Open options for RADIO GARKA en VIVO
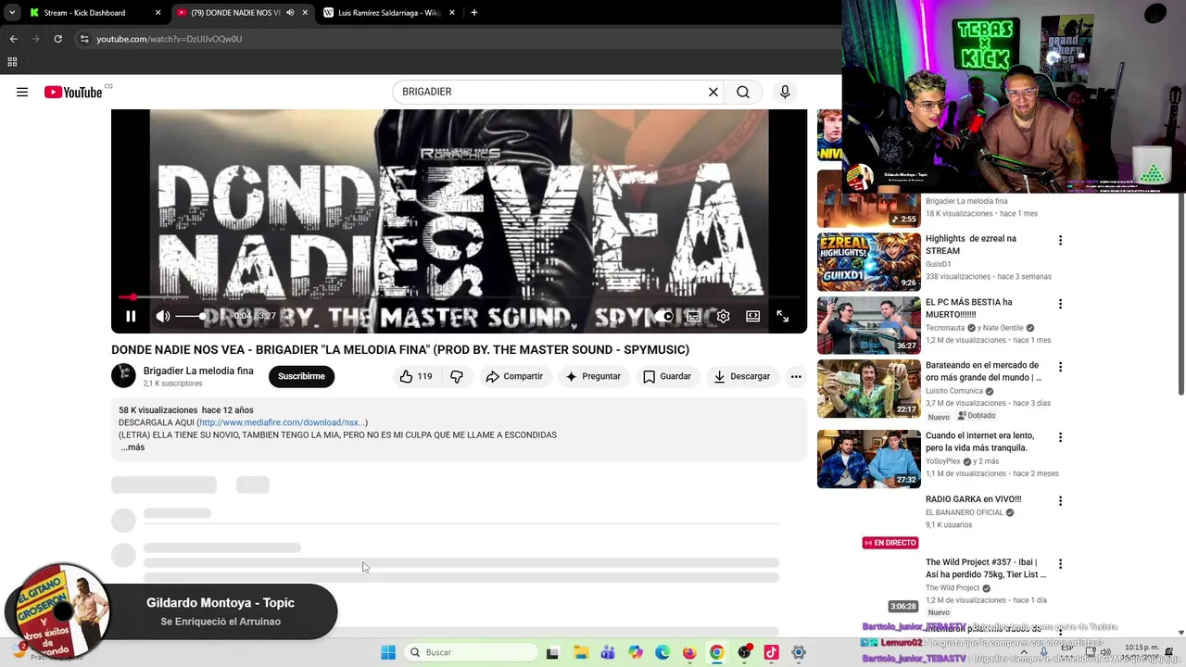The image size is (1186, 667). tap(1060, 501)
